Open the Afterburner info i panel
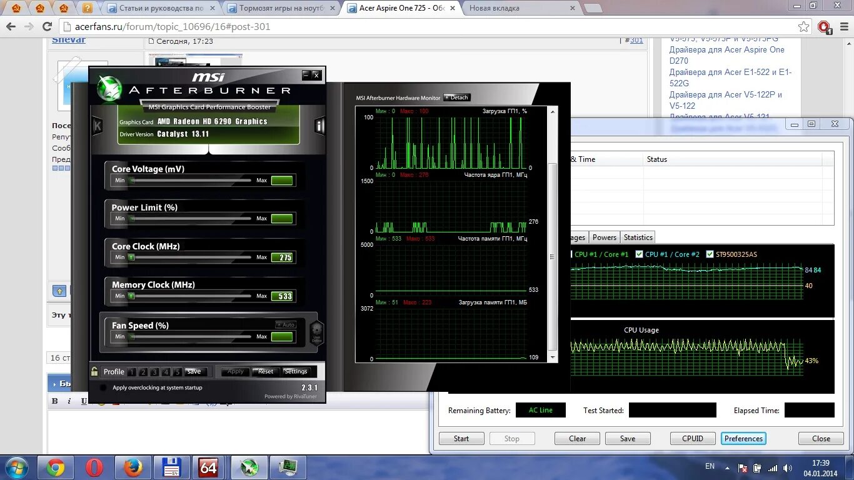 point(319,125)
